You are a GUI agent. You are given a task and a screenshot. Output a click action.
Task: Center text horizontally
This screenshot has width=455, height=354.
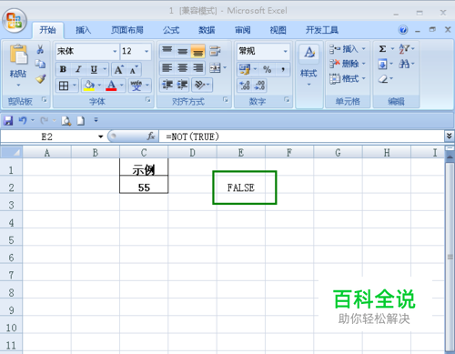click(x=183, y=68)
